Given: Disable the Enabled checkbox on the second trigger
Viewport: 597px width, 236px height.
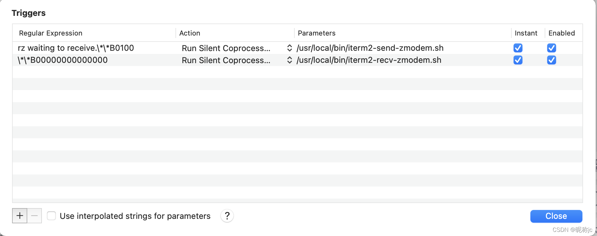Looking at the screenshot, I should pos(551,60).
